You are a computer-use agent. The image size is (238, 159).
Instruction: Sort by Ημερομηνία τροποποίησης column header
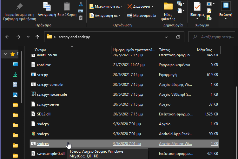pyautogui.click(x=134, y=50)
